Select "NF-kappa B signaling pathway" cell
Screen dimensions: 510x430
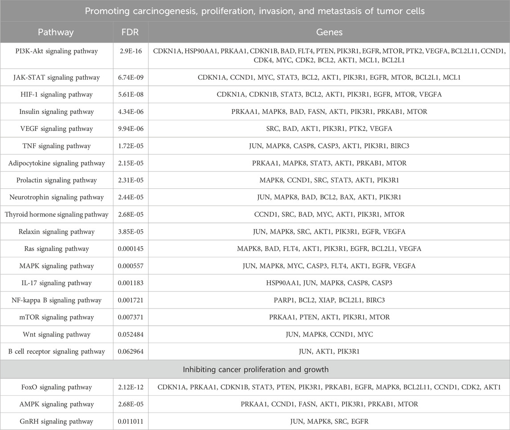tap(57, 300)
